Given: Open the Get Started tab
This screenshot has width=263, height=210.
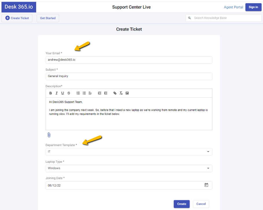Looking at the screenshot, I should pos(47,18).
